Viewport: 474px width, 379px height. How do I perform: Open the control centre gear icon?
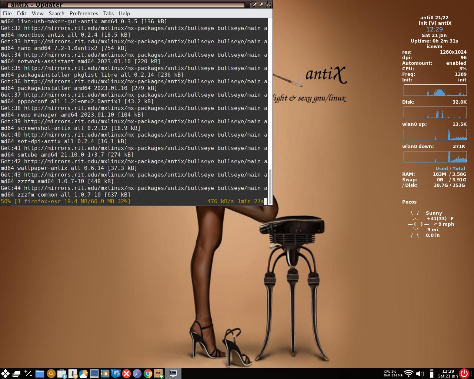(x=105, y=373)
